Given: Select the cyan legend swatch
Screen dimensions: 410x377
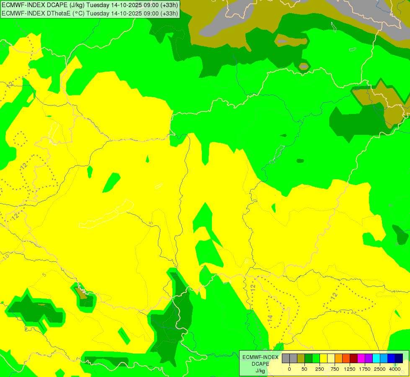Looking at the screenshot, I should [x=376, y=359].
